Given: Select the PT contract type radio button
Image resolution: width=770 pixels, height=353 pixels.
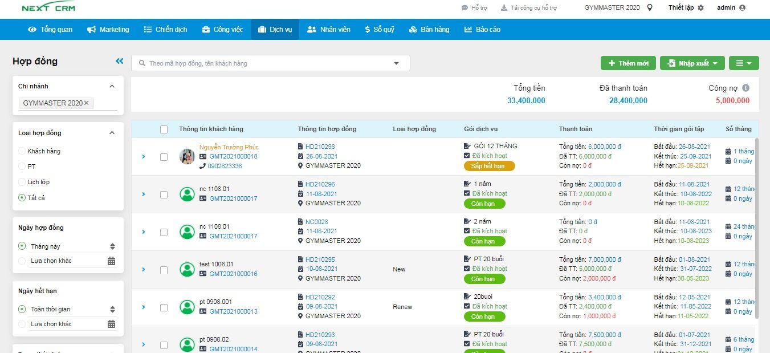Looking at the screenshot, I should click(x=23, y=166).
